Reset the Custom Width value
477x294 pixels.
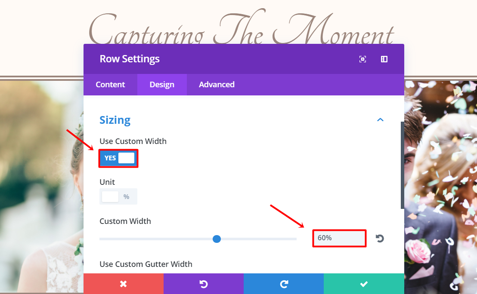[x=380, y=239]
